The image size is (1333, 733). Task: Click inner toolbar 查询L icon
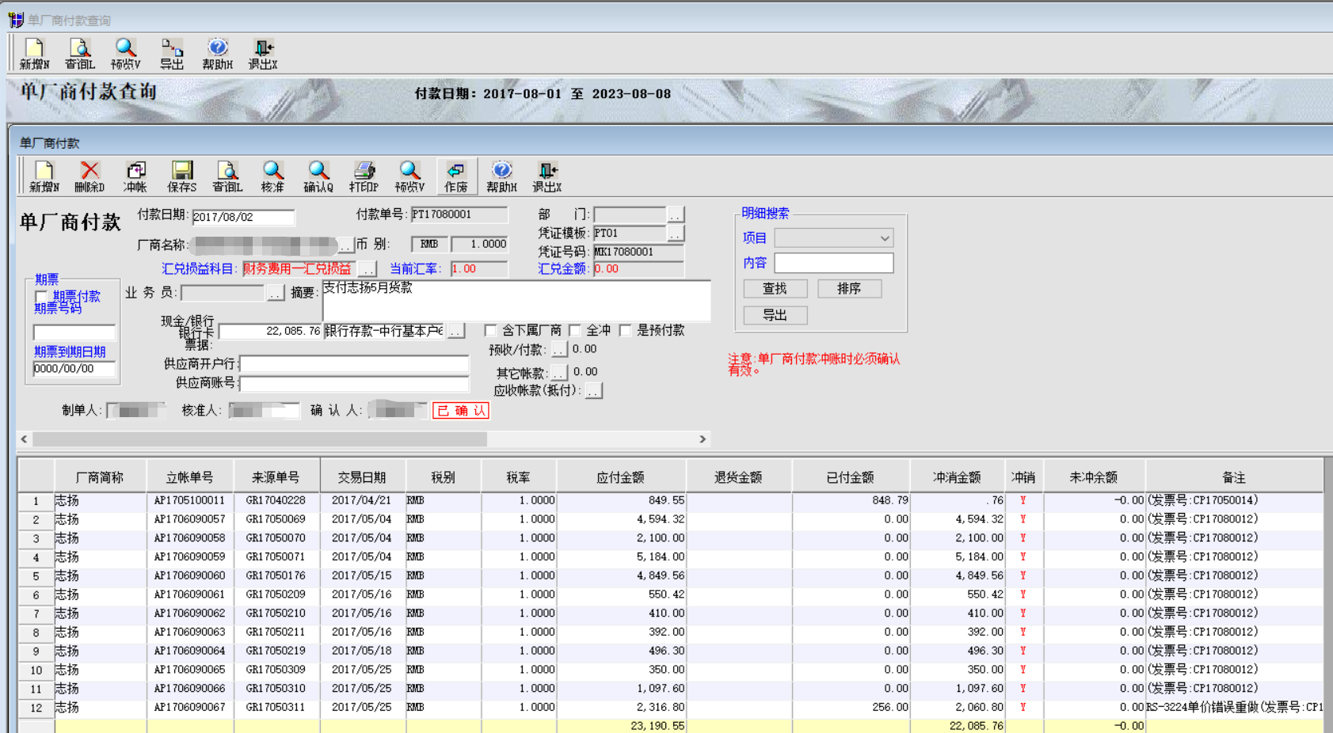pyautogui.click(x=227, y=177)
